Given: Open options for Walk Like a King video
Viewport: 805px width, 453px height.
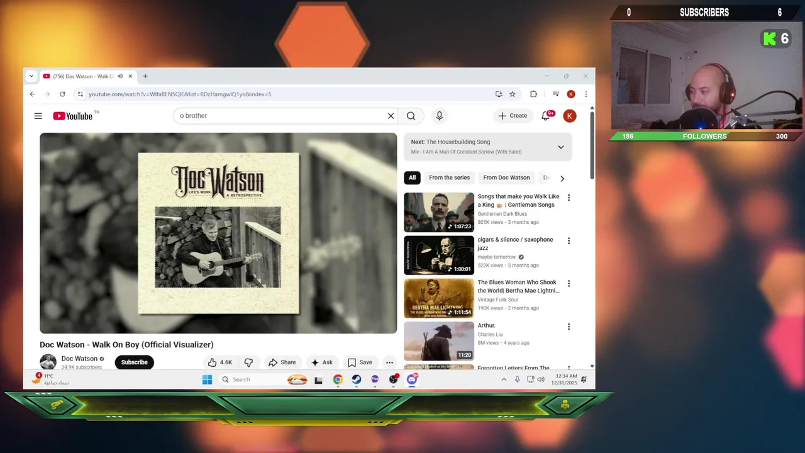Looking at the screenshot, I should [569, 198].
